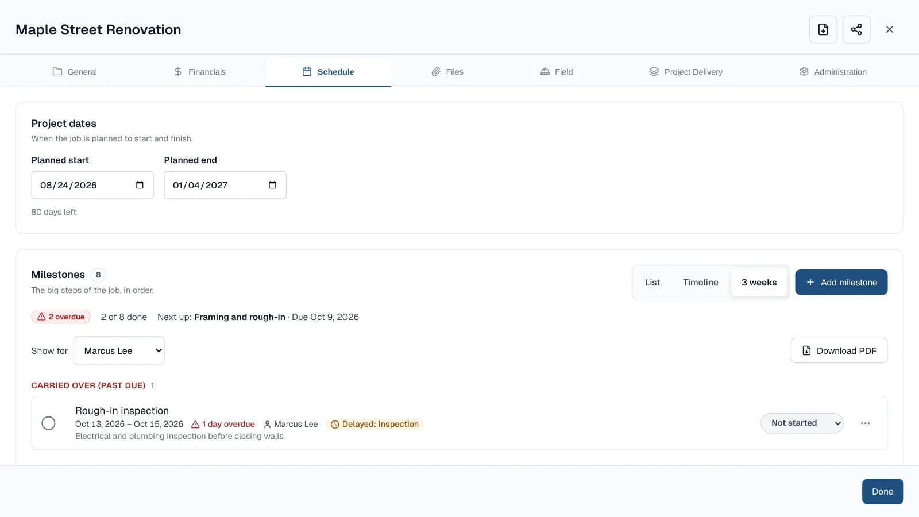This screenshot has height=517, width=919.
Task: Click the milestones count badge 8
Action: (x=98, y=275)
